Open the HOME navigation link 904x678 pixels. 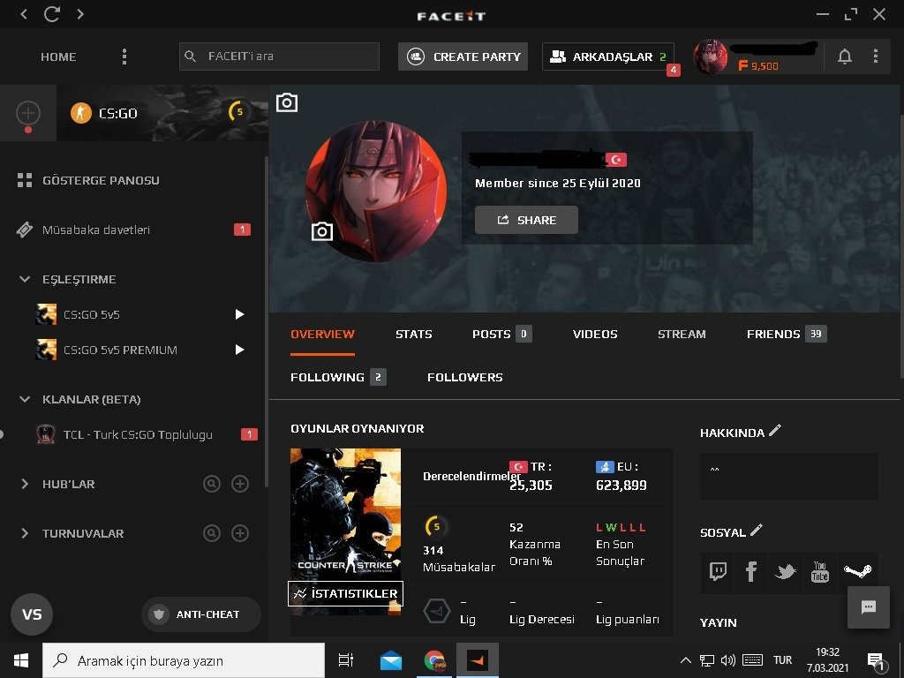pos(58,56)
